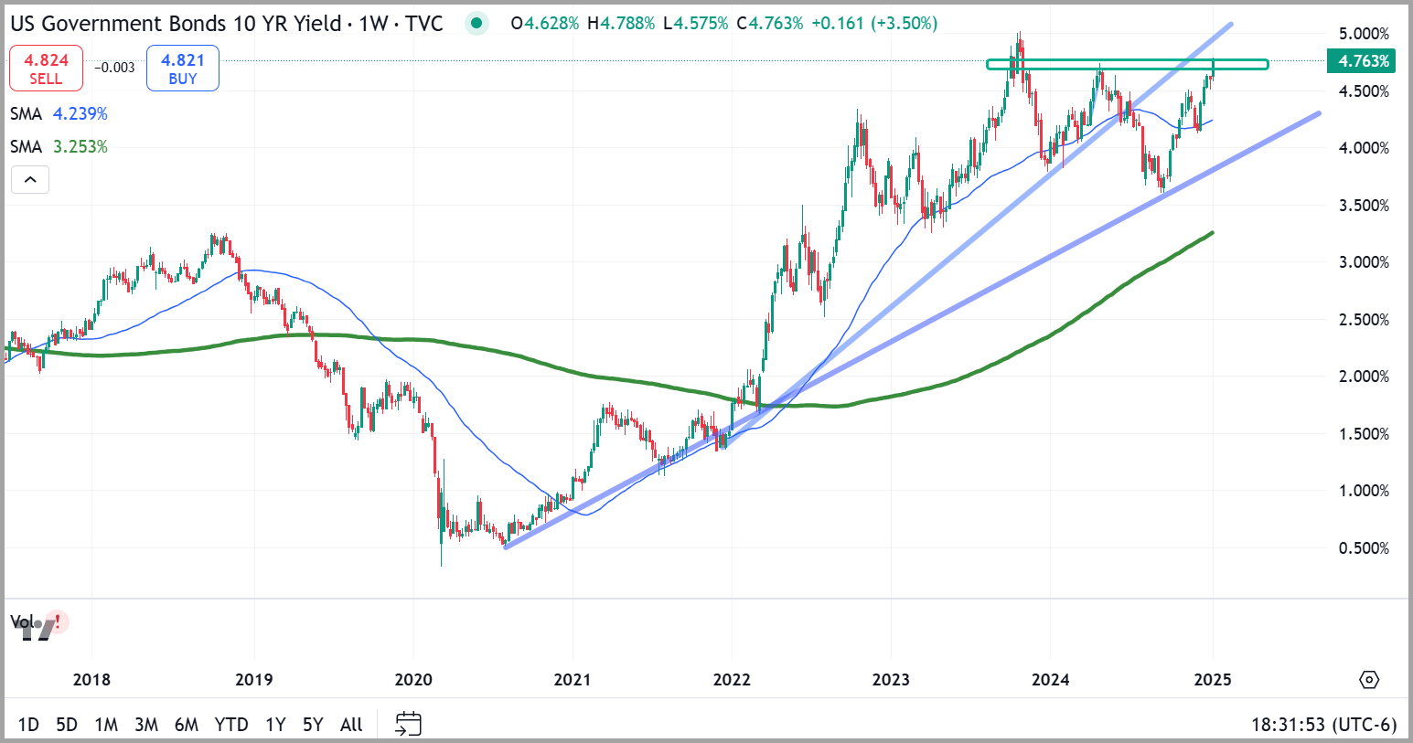Click the 4.763% current price label

click(1363, 61)
